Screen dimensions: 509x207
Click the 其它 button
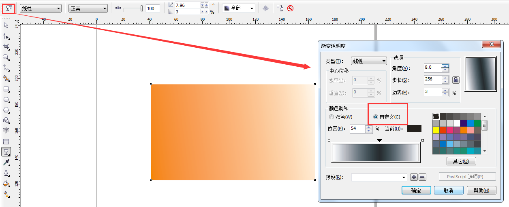pyautogui.click(x=461, y=161)
